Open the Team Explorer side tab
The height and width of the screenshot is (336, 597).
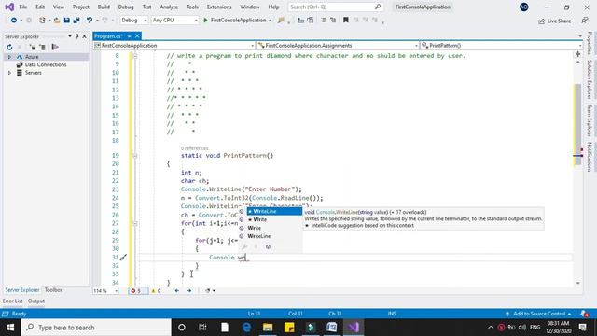click(590, 120)
